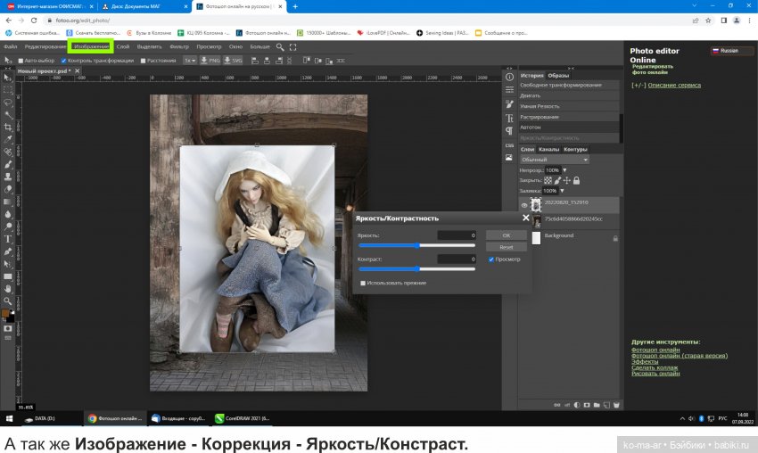758x453 pixels.
Task: Select the Blur drop tool
Action: coord(8,214)
